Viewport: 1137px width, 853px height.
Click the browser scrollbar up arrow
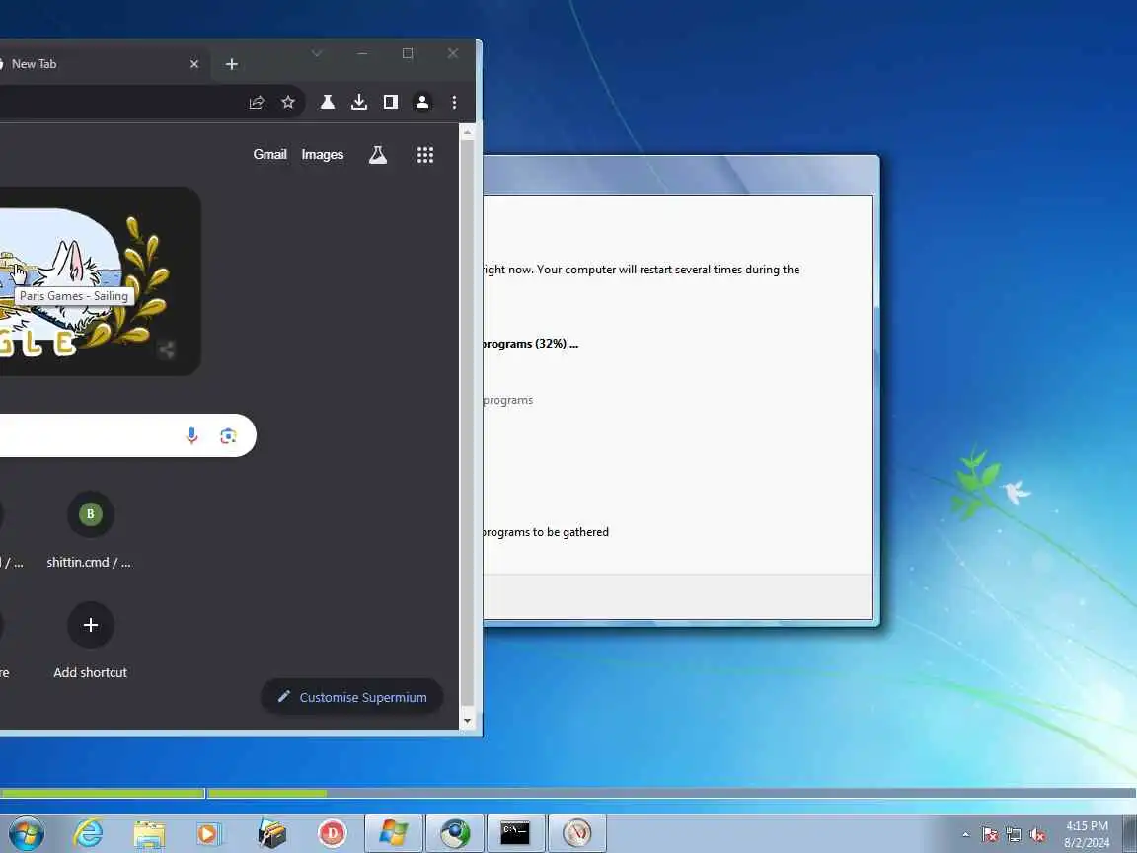(x=467, y=132)
